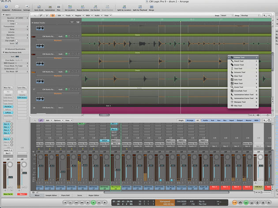
Task: Toggle Automation view in the toolbar
Action: 50,7
